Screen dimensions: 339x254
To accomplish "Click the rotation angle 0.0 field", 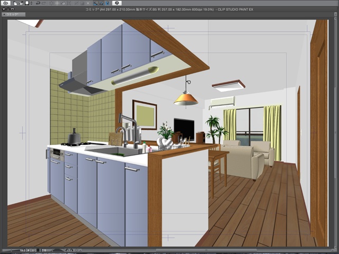I will click(44, 250).
